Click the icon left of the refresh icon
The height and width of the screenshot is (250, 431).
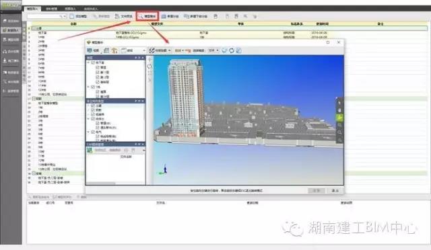[224, 50]
